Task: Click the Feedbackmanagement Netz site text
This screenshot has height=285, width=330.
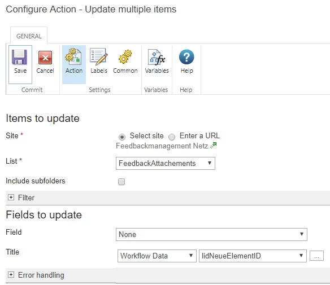Action: click(162, 146)
